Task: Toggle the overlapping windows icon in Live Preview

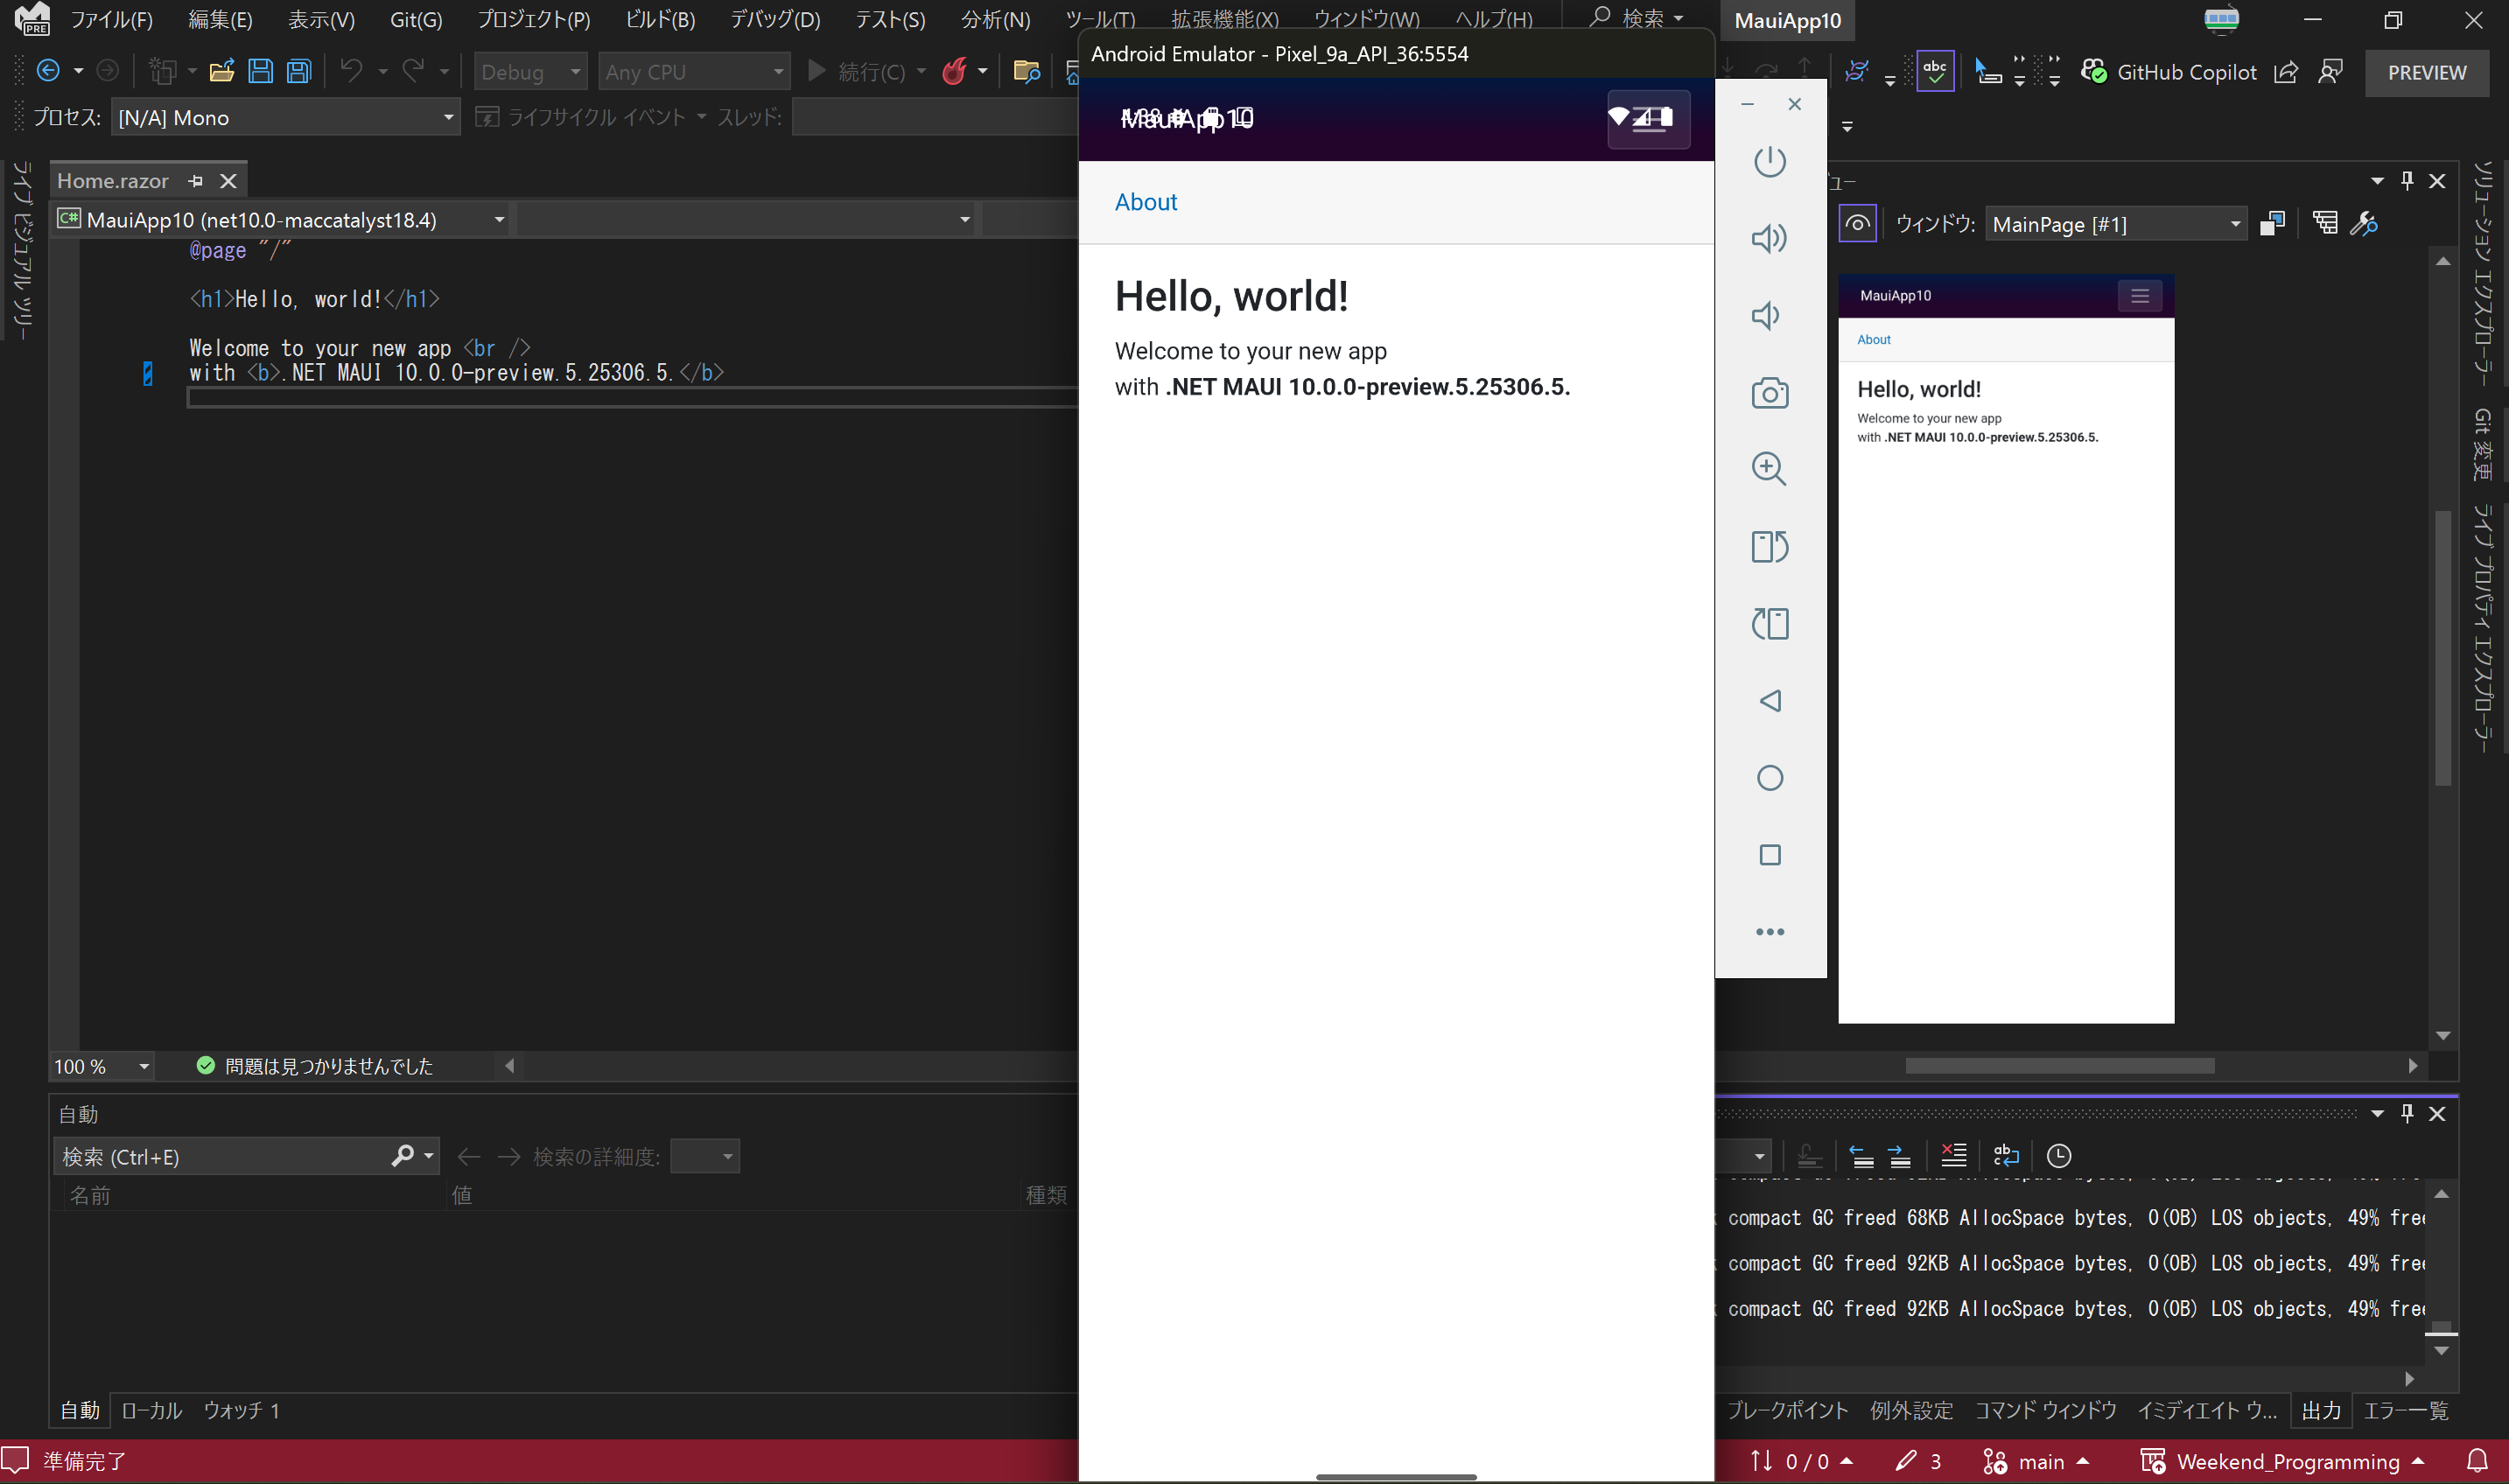Action: [x=2272, y=223]
